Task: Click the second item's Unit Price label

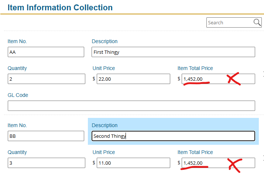Action: 104,152
